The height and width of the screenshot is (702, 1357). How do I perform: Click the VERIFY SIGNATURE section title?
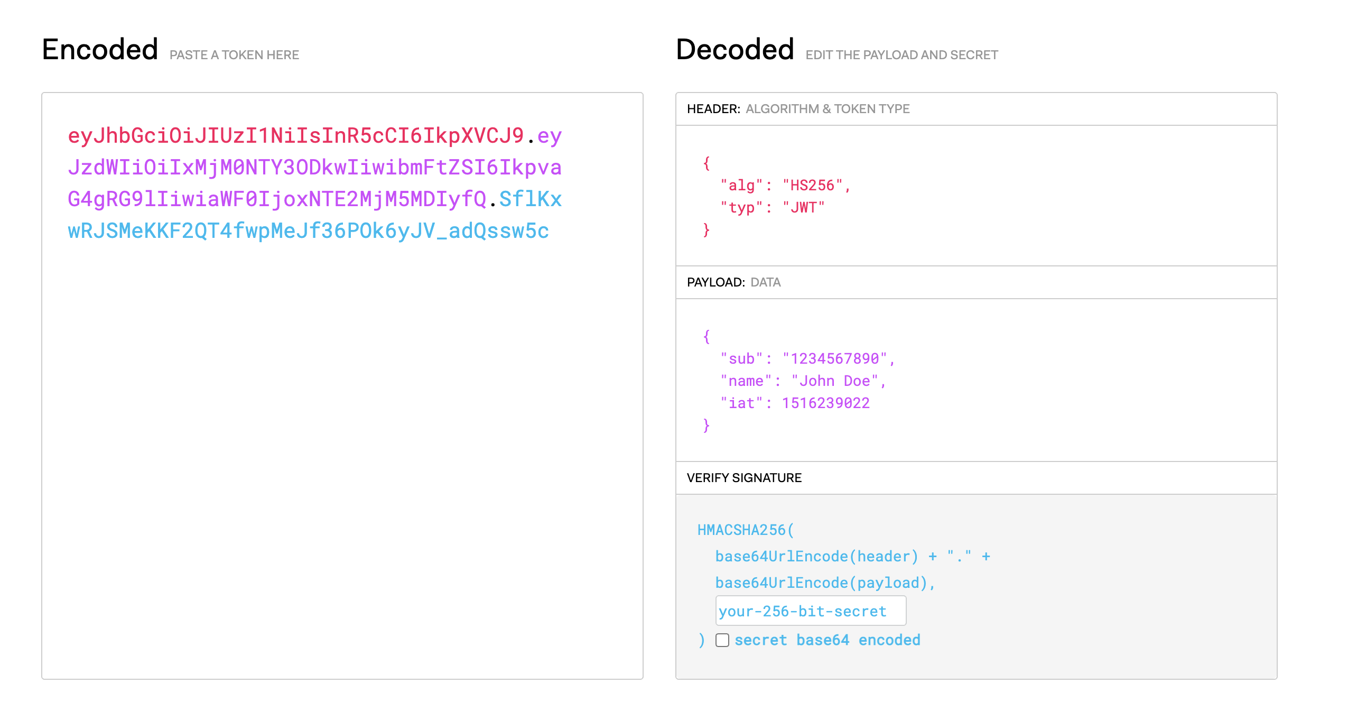[744, 478]
